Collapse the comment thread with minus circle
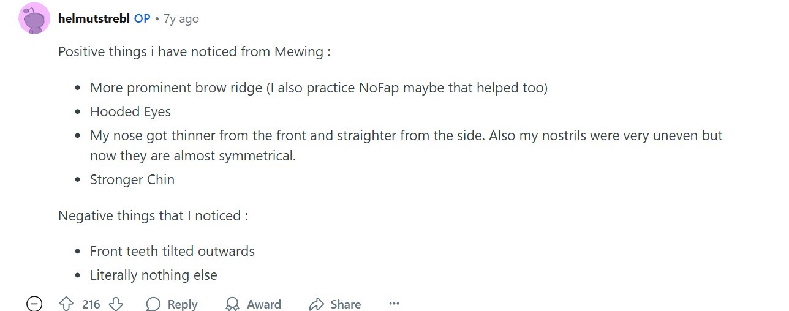 [34, 304]
